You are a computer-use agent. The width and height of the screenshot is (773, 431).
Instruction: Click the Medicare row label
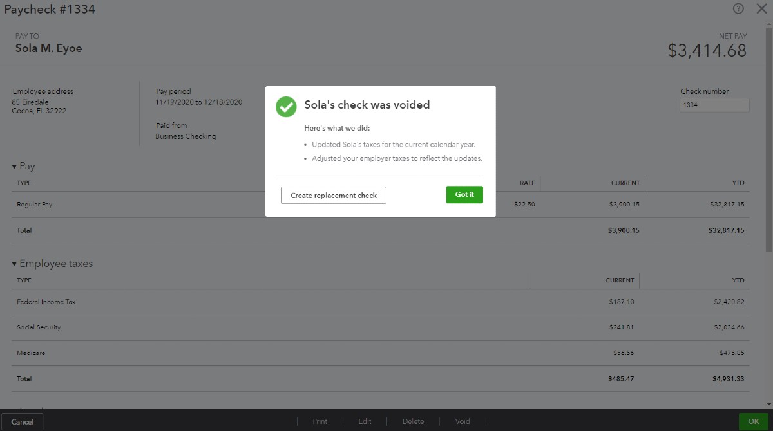(x=31, y=353)
